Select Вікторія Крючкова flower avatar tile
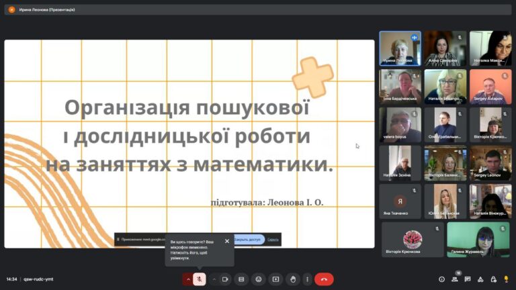Screen dimensions: 516x290 [413, 240]
